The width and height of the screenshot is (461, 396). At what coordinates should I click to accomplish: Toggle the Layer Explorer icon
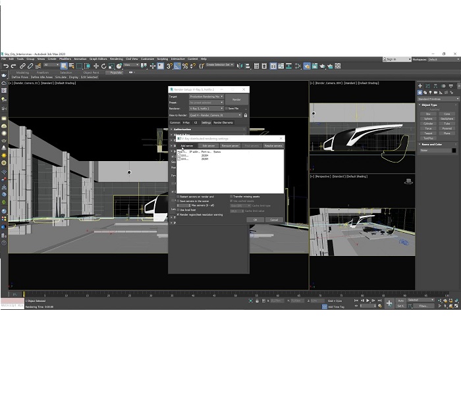point(264,66)
